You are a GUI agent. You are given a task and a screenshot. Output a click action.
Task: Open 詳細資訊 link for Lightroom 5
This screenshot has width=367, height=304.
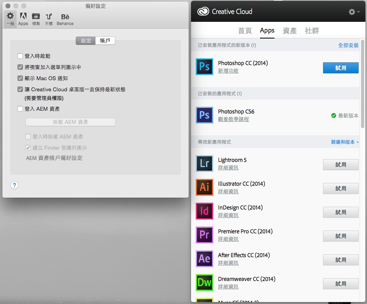click(x=228, y=168)
